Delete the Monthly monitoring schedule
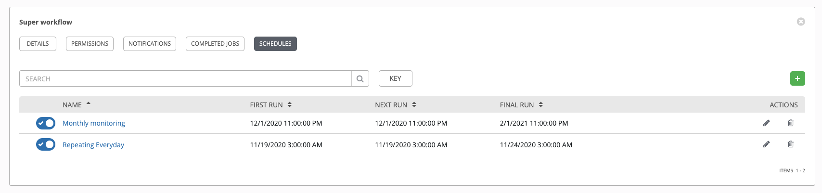Viewport: 822px width, 193px height. coord(790,123)
